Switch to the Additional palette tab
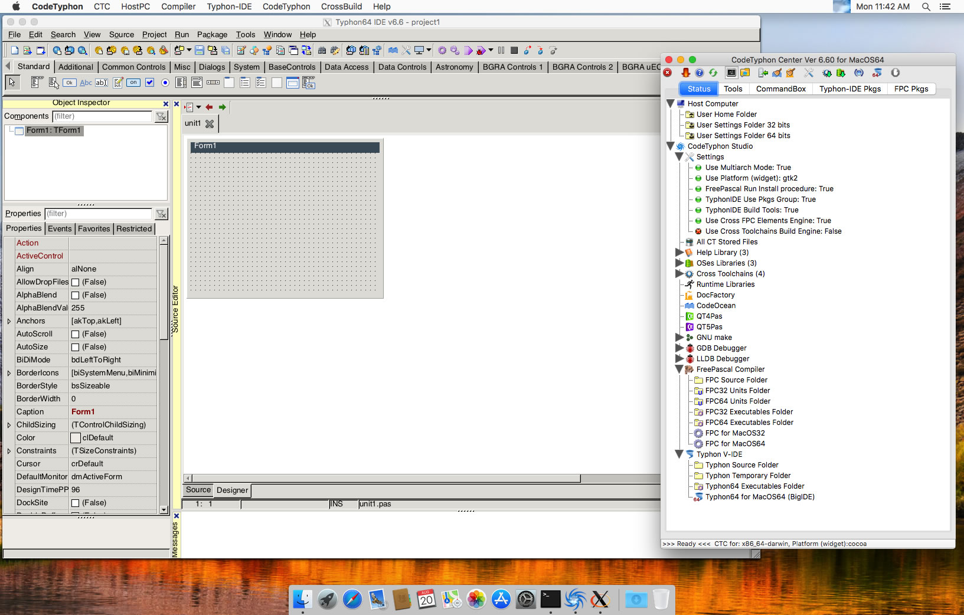 76,67
